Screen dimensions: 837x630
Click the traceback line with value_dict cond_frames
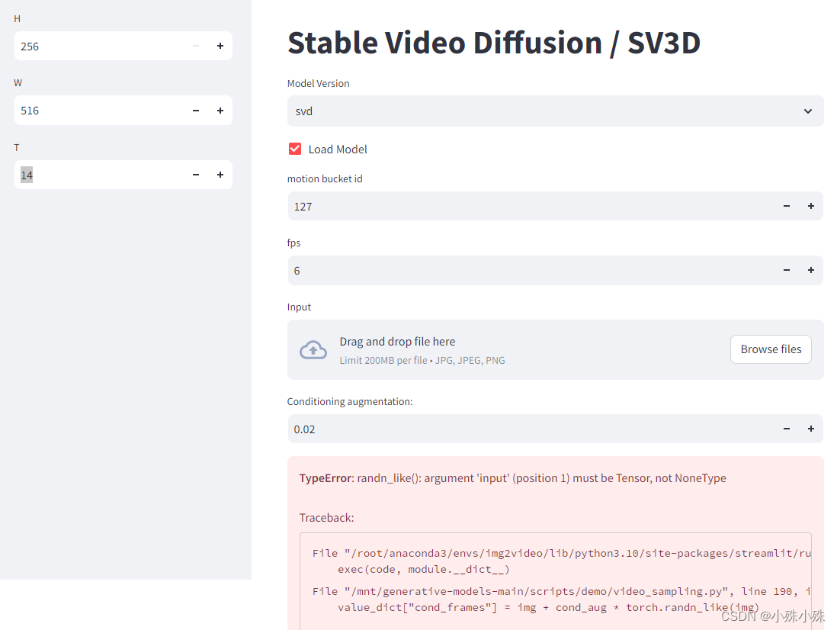[x=548, y=608]
